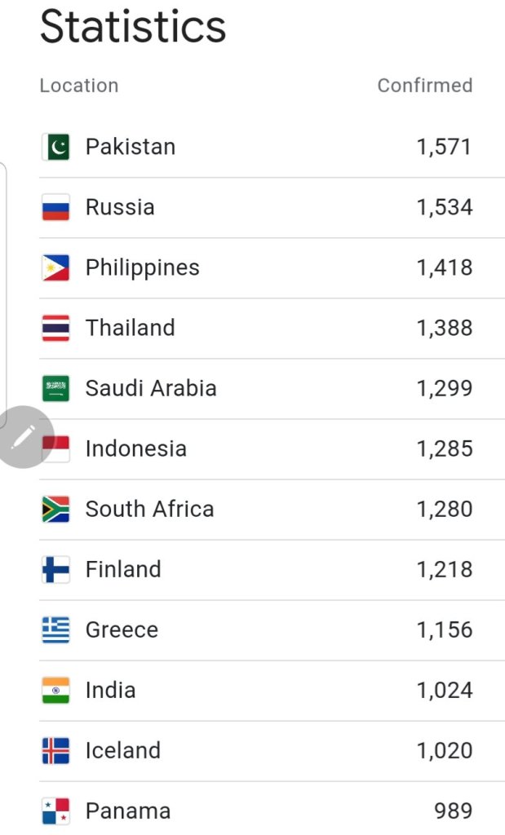Image resolution: width=505 pixels, height=835 pixels.
Task: Click the Greece flag icon
Action: 55,630
